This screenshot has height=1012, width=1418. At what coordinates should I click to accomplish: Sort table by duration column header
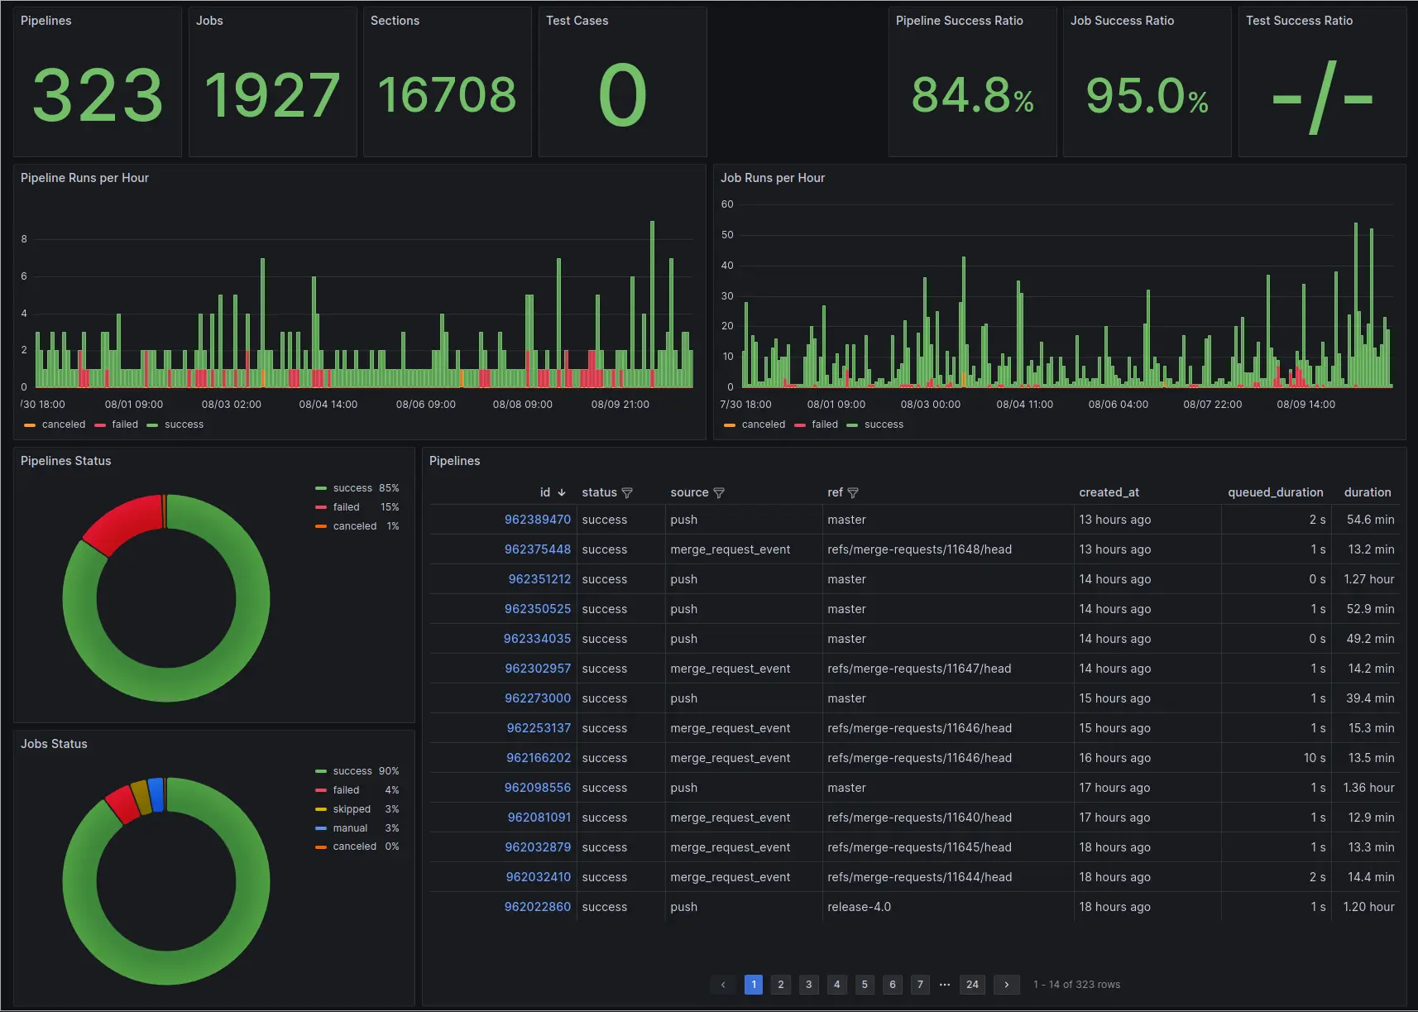(x=1368, y=492)
